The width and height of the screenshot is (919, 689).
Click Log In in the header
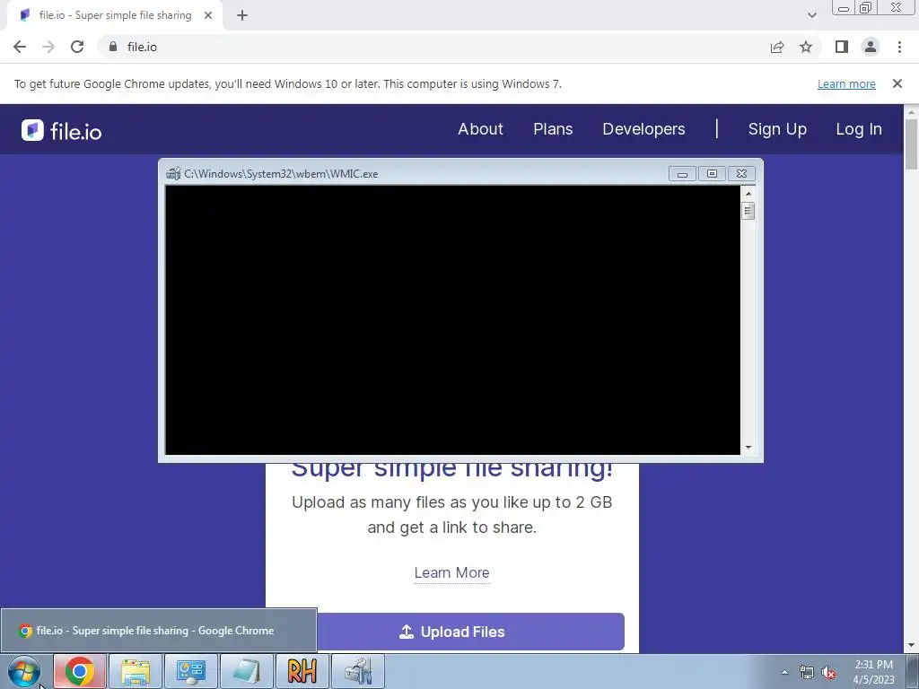coord(859,129)
